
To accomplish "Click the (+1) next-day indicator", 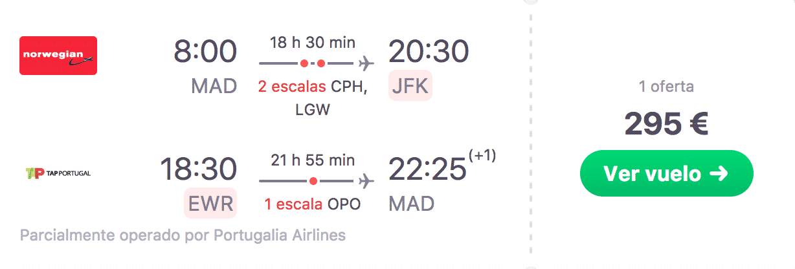I will point(482,156).
